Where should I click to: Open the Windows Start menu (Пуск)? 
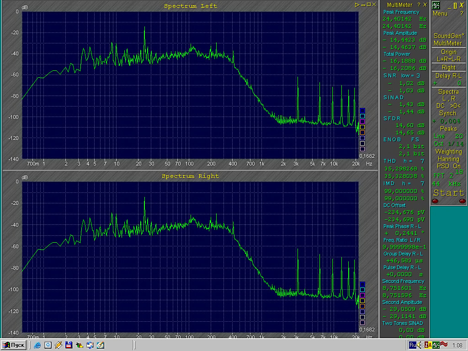click(13, 345)
